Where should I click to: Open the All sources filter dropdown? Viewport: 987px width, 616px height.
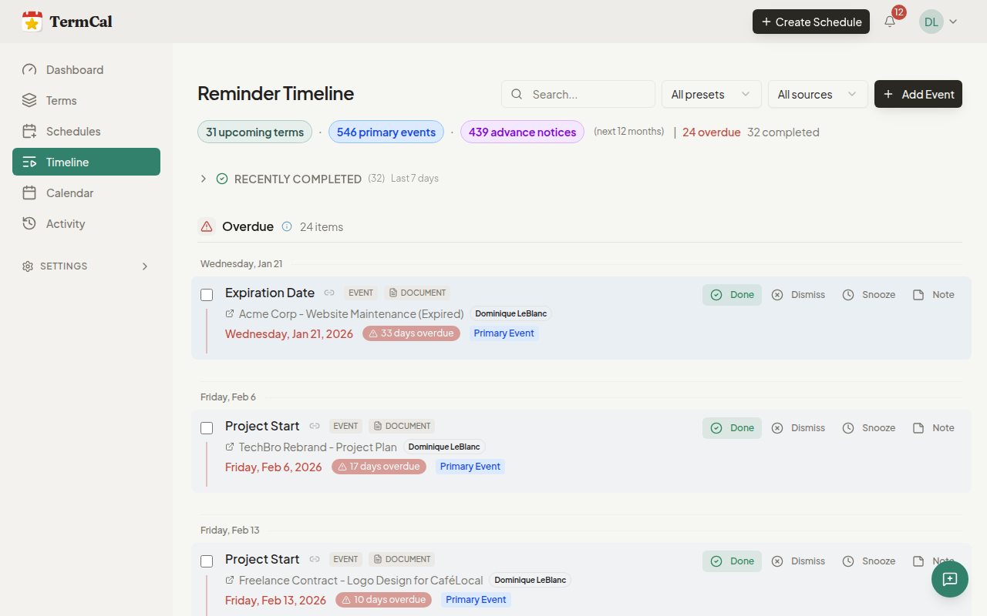coord(817,94)
